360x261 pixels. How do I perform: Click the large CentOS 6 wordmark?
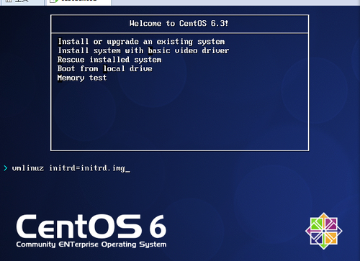coord(91,226)
